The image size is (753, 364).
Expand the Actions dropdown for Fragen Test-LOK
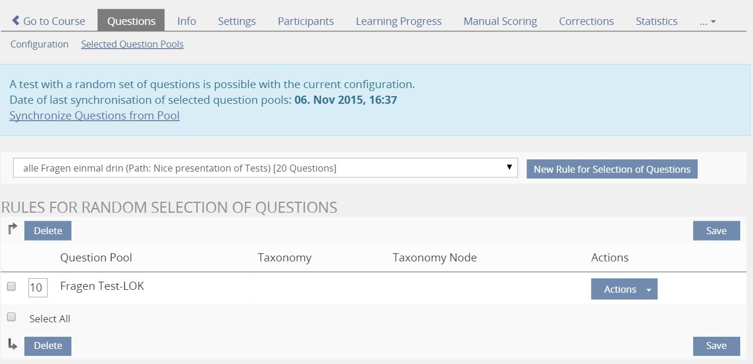[x=624, y=289]
